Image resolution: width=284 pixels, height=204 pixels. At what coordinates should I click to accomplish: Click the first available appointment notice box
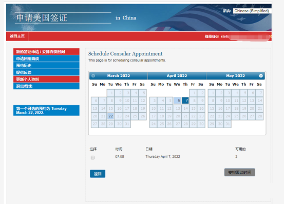tap(46, 110)
